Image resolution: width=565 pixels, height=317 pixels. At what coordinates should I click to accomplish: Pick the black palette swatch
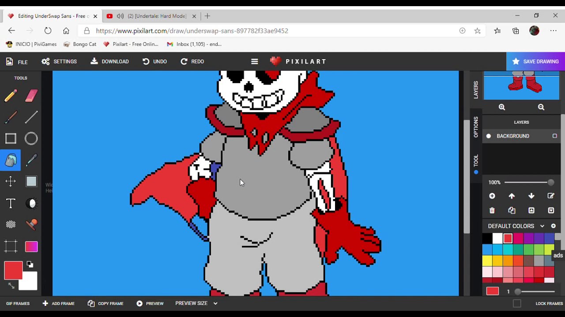tap(487, 239)
